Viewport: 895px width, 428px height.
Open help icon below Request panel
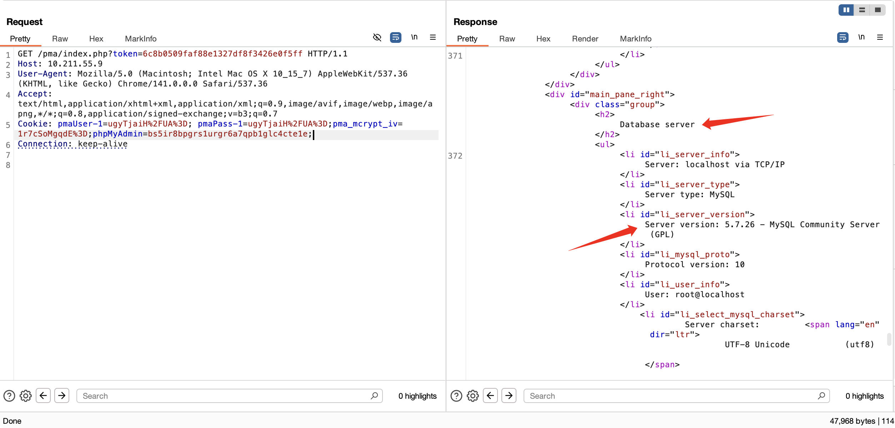coord(9,396)
